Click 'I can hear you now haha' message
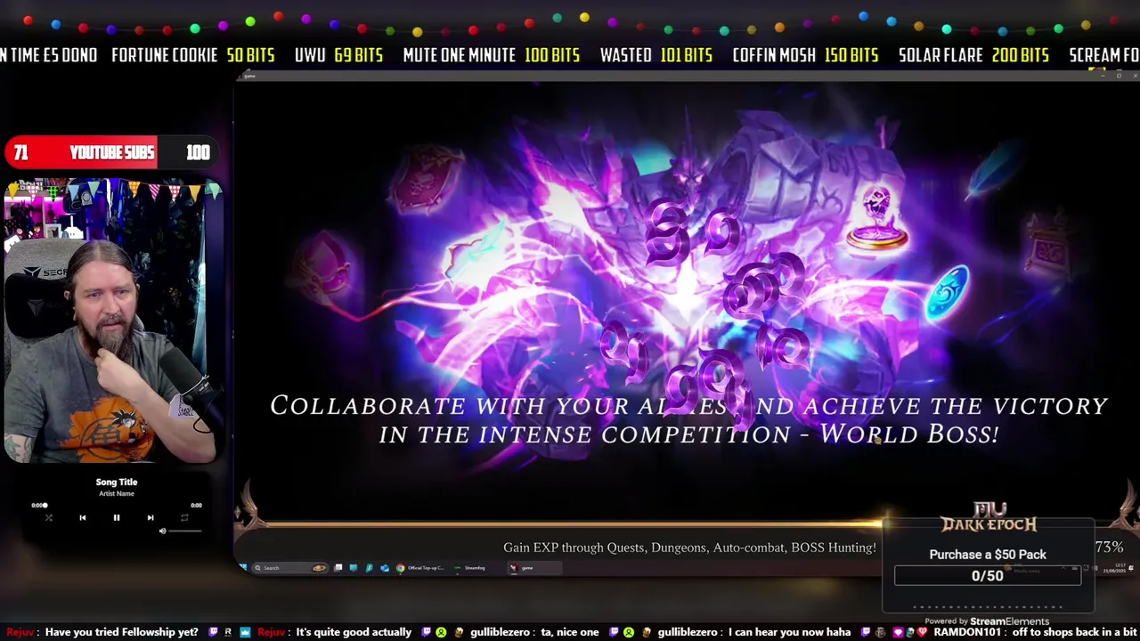1140x641 pixels. 789,632
